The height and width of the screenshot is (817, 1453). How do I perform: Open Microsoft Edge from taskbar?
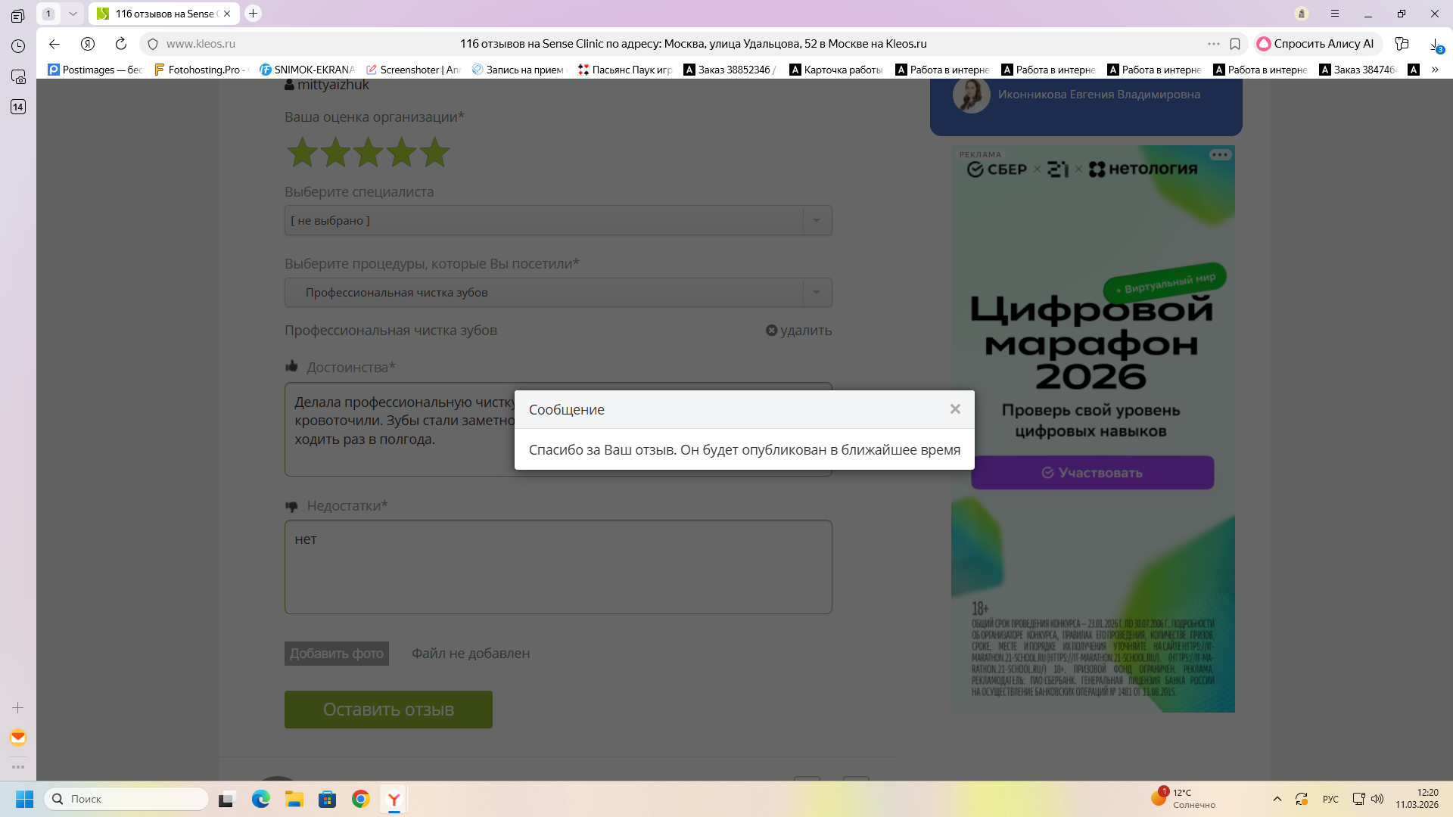(261, 799)
